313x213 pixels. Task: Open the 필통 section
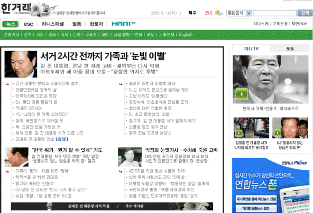coord(77,24)
